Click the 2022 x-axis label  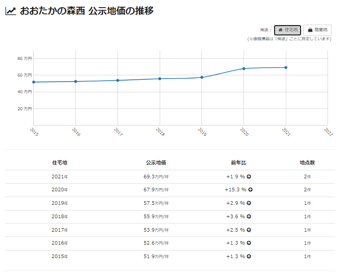pos(328,132)
